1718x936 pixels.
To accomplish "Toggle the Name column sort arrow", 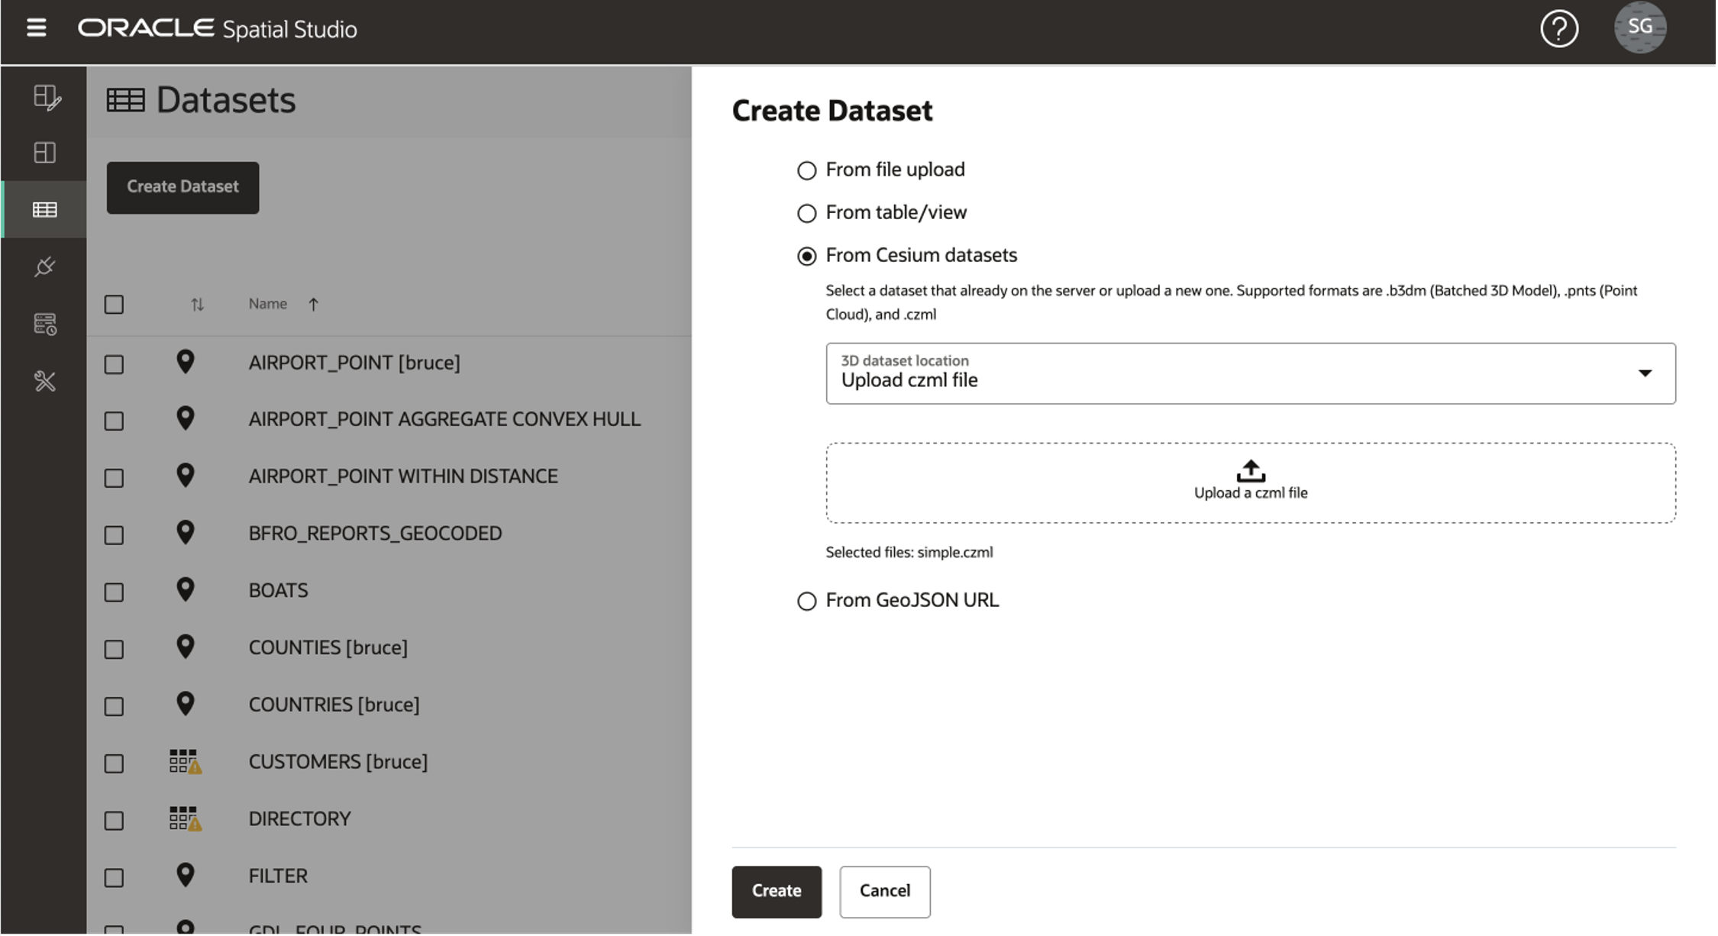I will pyautogui.click(x=313, y=303).
